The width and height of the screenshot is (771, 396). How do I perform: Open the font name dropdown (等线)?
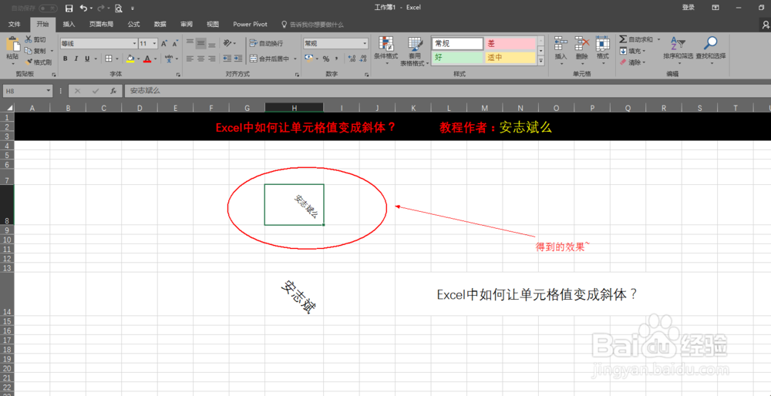point(133,44)
